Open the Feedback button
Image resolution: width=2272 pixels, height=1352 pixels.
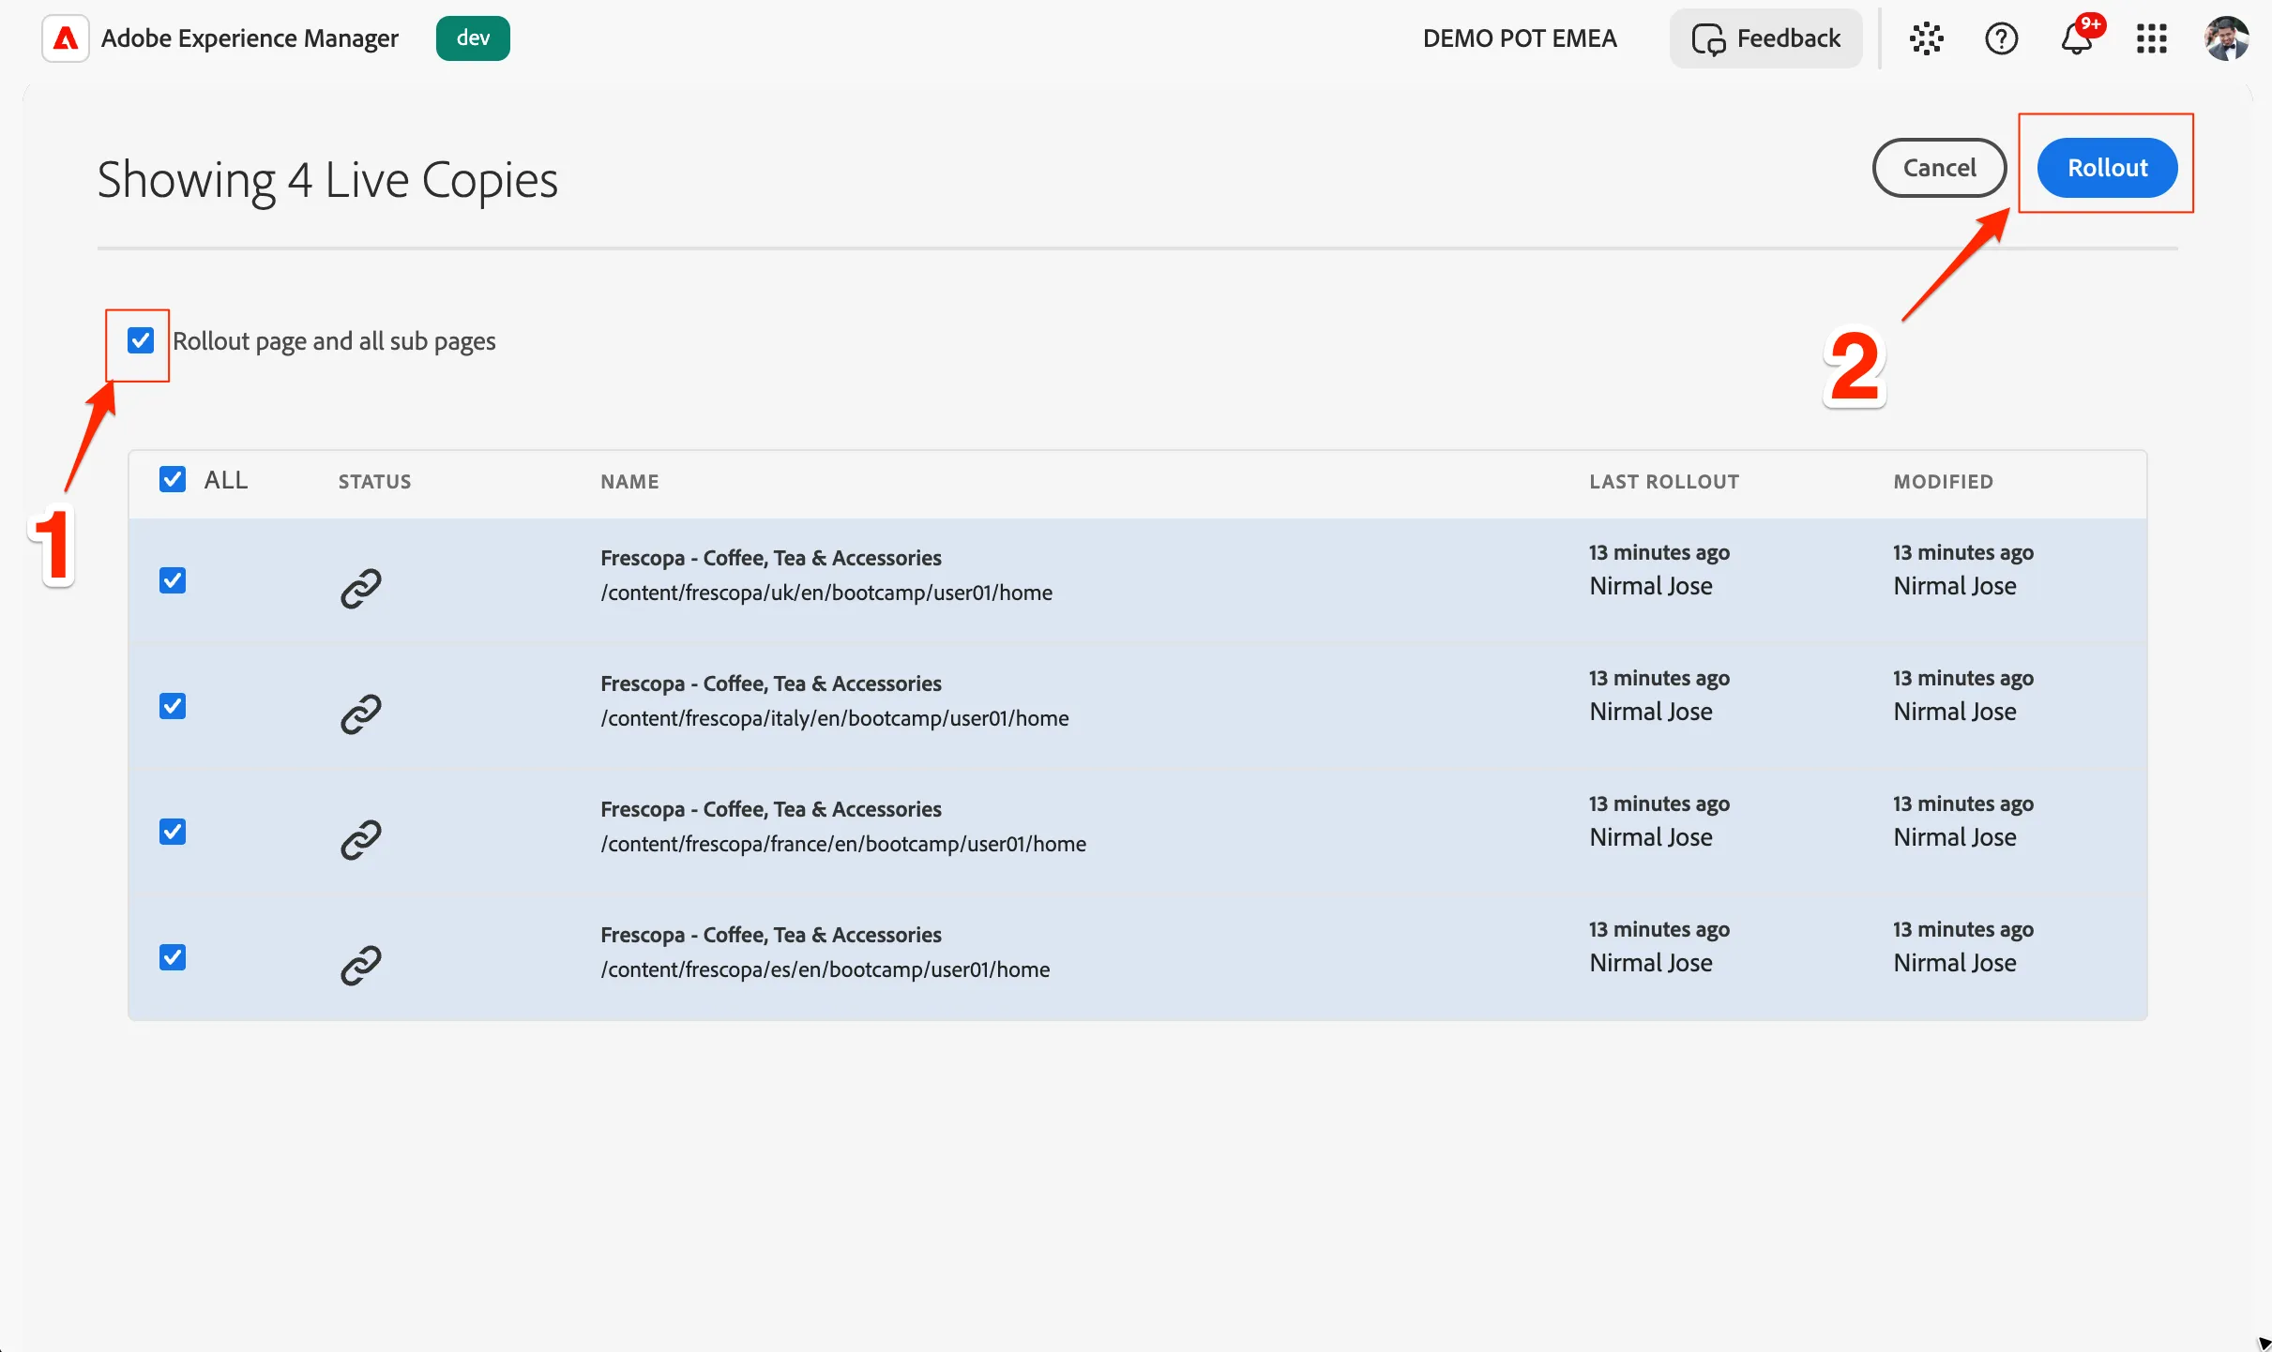coord(1765,38)
